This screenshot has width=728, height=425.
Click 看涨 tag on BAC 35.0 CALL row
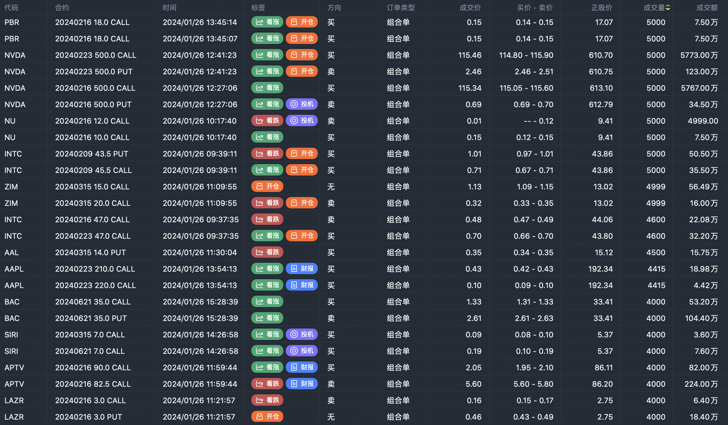tap(267, 302)
